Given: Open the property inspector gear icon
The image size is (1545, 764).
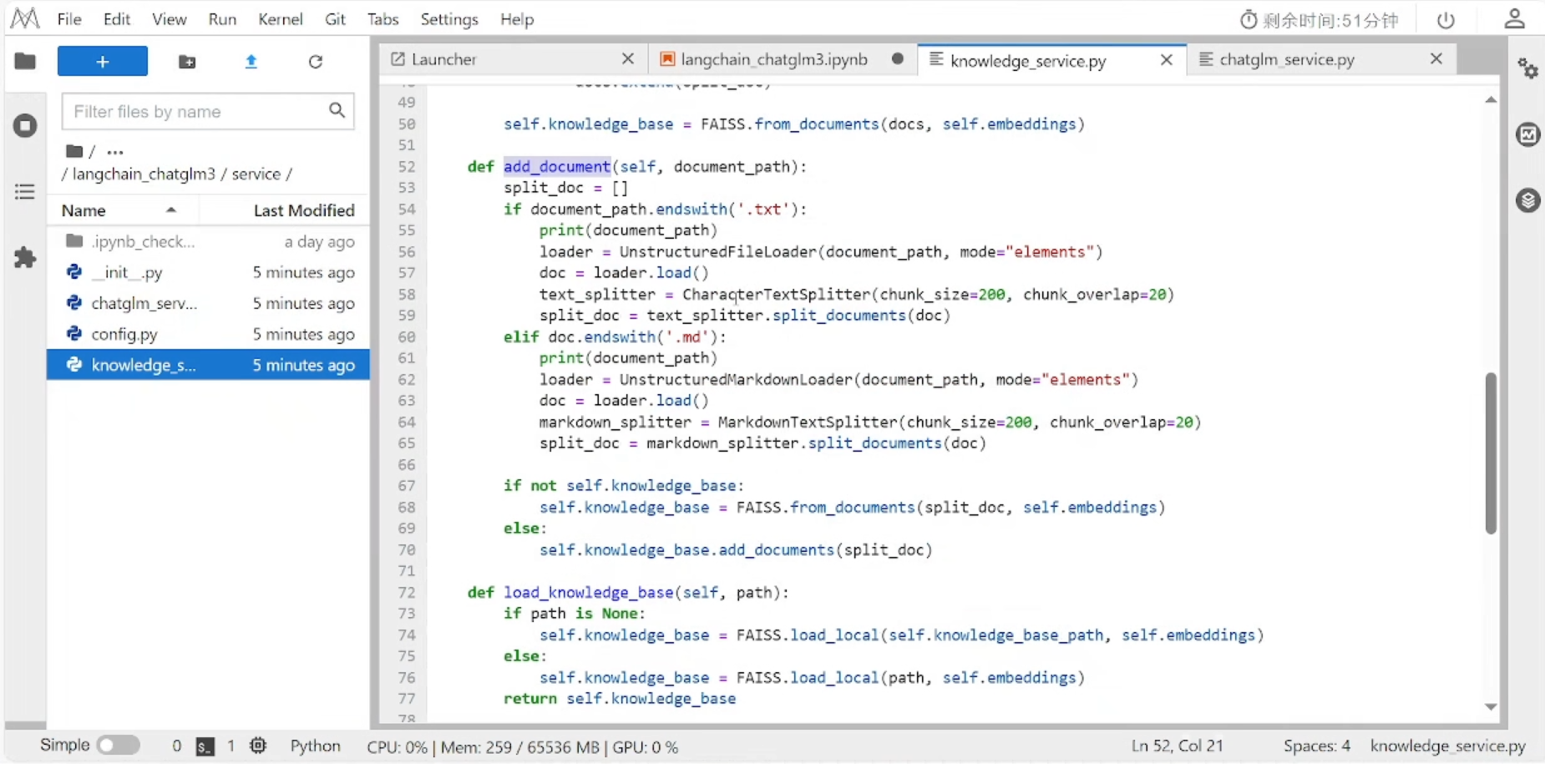Looking at the screenshot, I should click(1527, 68).
